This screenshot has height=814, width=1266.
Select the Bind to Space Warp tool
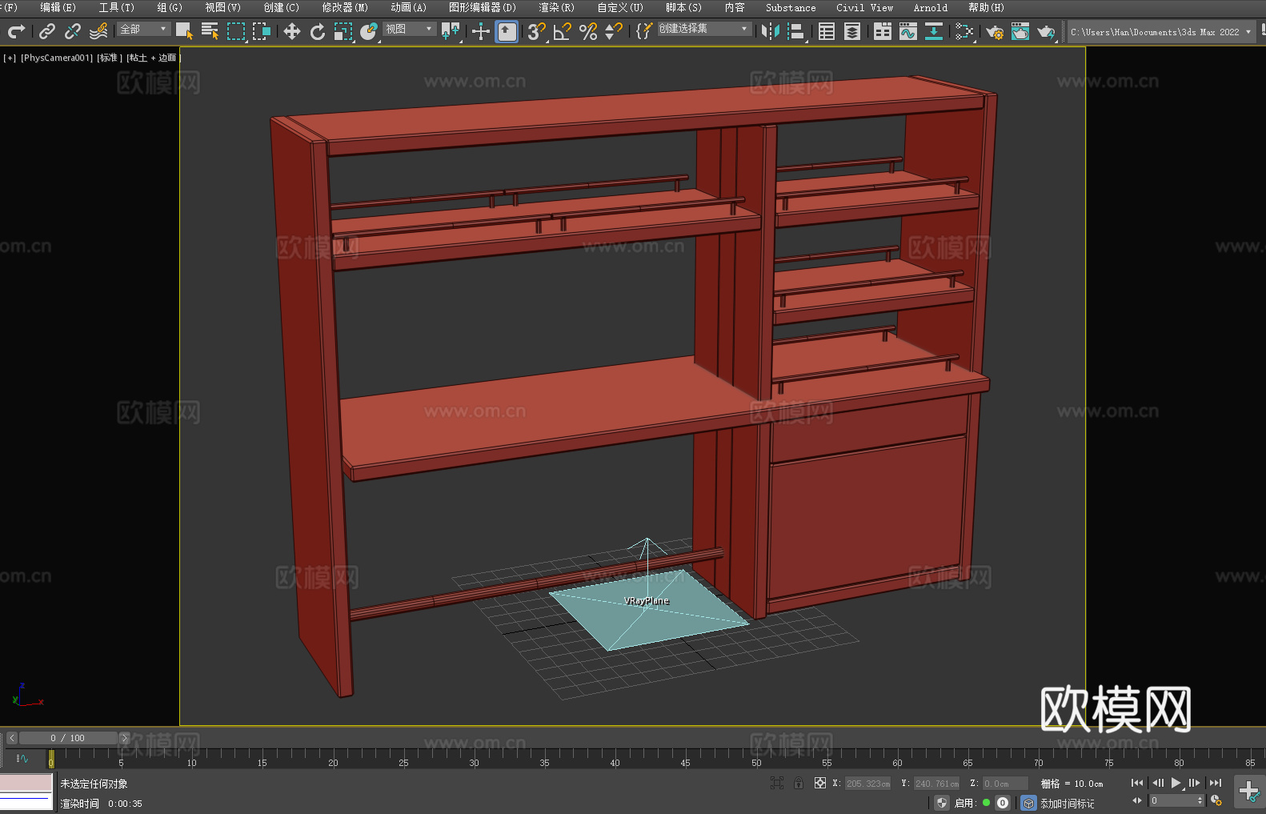(98, 31)
